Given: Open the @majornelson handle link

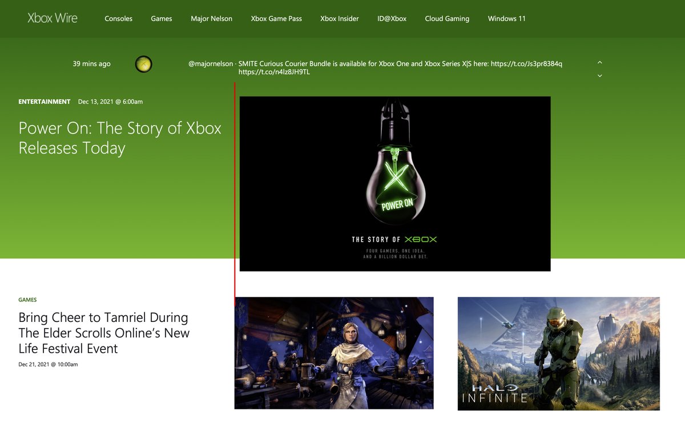Looking at the screenshot, I should pyautogui.click(x=211, y=64).
